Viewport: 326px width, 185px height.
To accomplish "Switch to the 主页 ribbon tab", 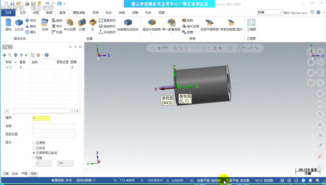I will tap(23, 13).
